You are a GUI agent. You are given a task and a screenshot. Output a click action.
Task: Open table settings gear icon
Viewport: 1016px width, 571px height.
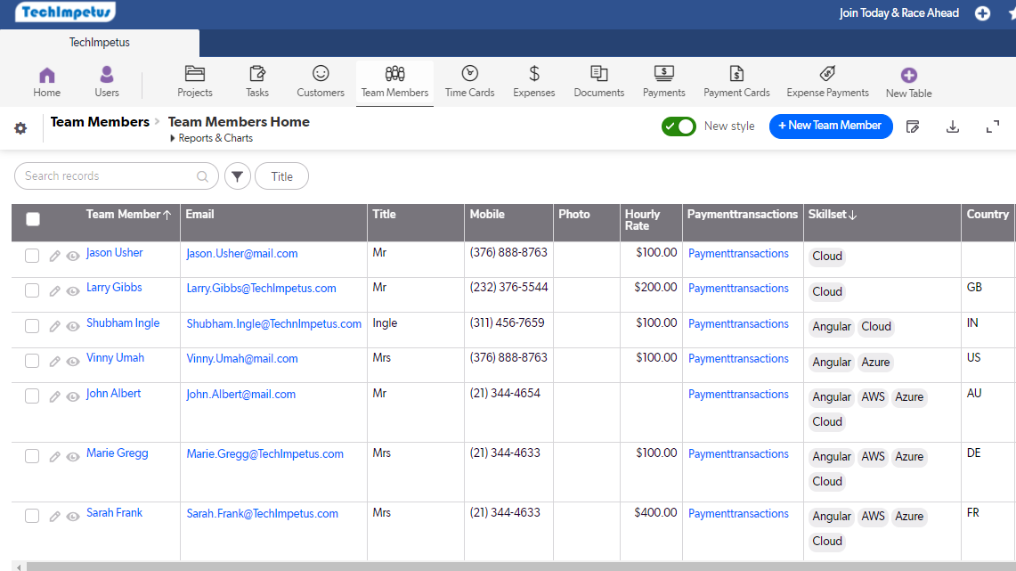(20, 128)
